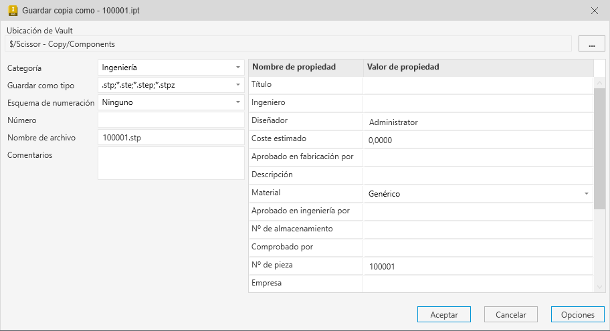Click the Nº de pieza value cell
The image size is (610, 331).
point(478,266)
